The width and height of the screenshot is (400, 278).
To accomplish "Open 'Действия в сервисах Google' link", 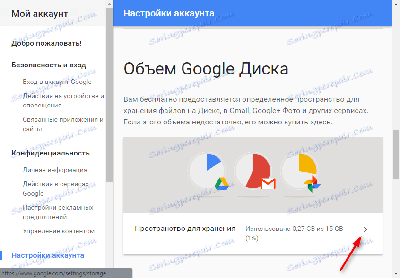I will [56, 188].
